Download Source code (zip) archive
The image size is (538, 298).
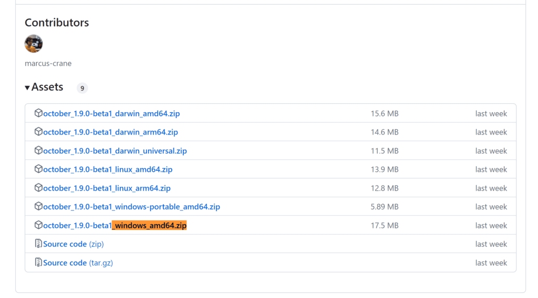coord(74,244)
